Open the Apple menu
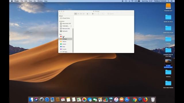 pyautogui.click(x=12, y=1)
